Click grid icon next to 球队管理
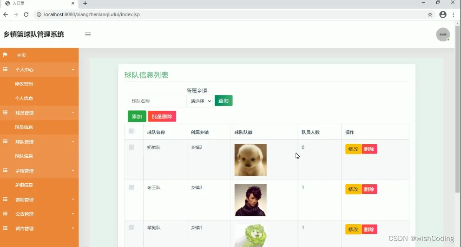Image resolution: width=461 pixels, height=247 pixels. pos(5,141)
